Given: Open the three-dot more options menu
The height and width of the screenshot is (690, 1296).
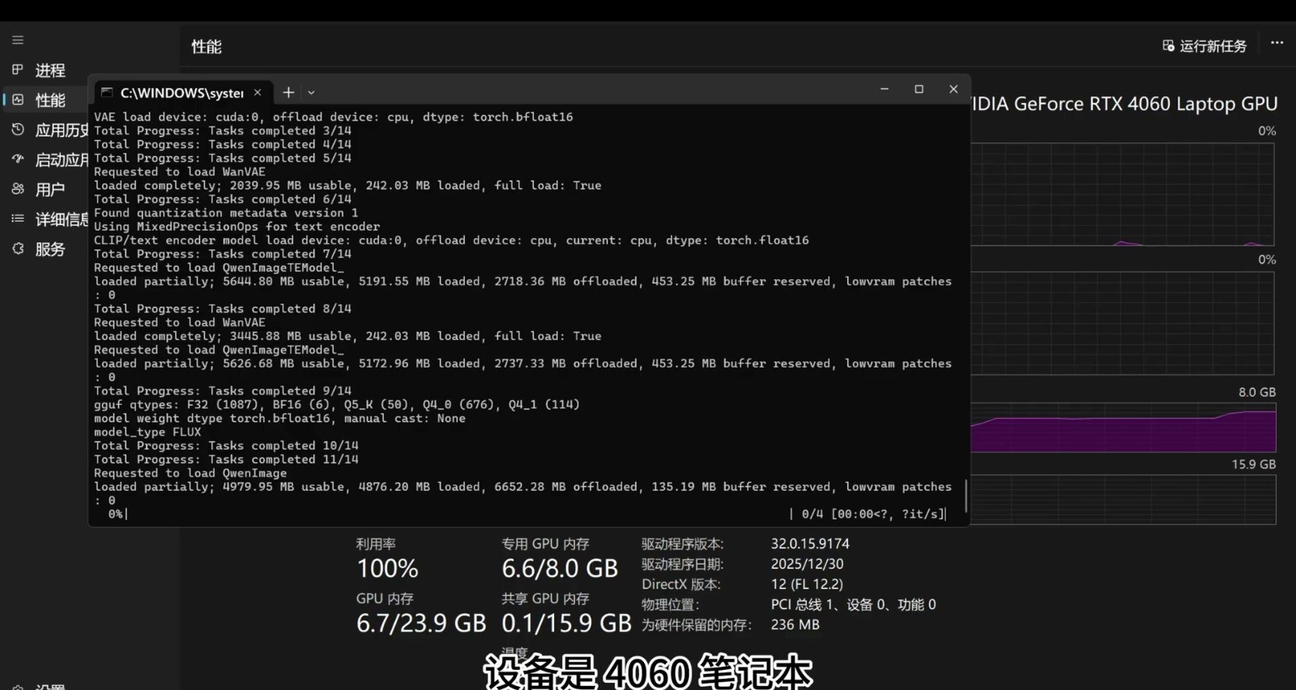Looking at the screenshot, I should tap(1277, 43).
